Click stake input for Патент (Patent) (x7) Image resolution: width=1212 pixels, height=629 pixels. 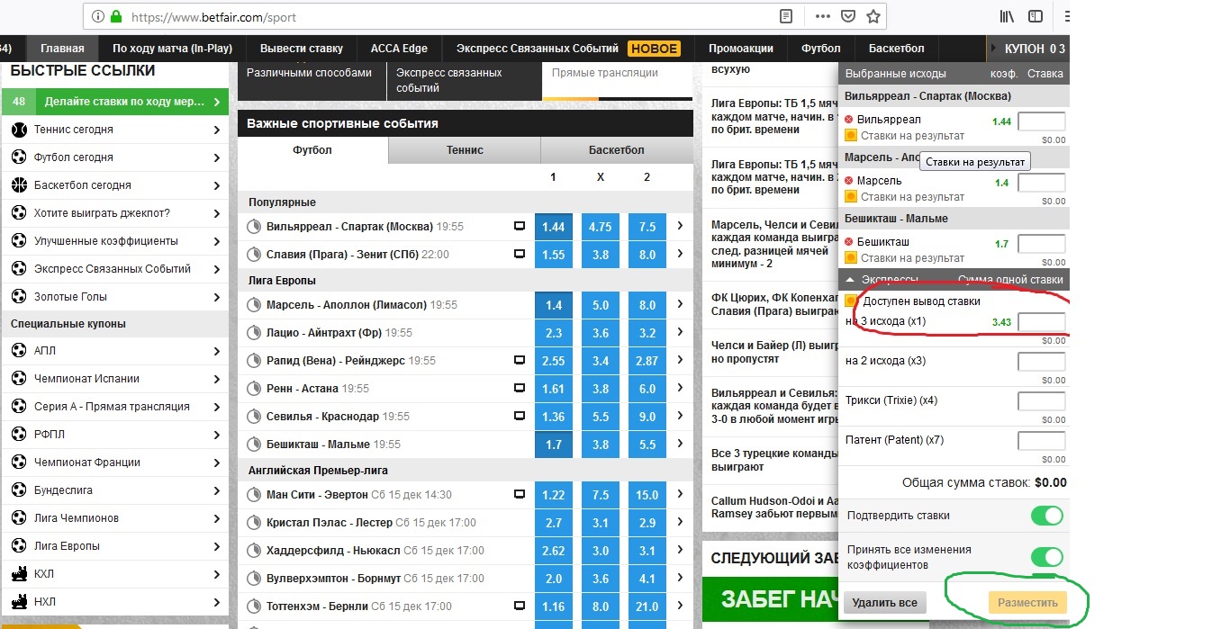coord(1042,441)
